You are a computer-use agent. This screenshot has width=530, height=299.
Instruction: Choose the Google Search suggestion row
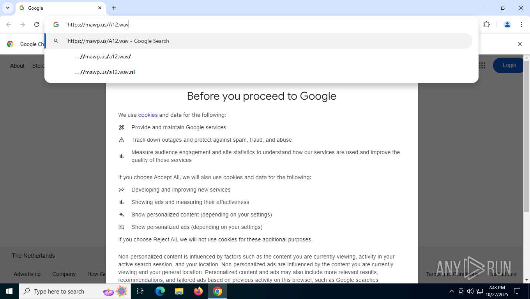[258, 41]
